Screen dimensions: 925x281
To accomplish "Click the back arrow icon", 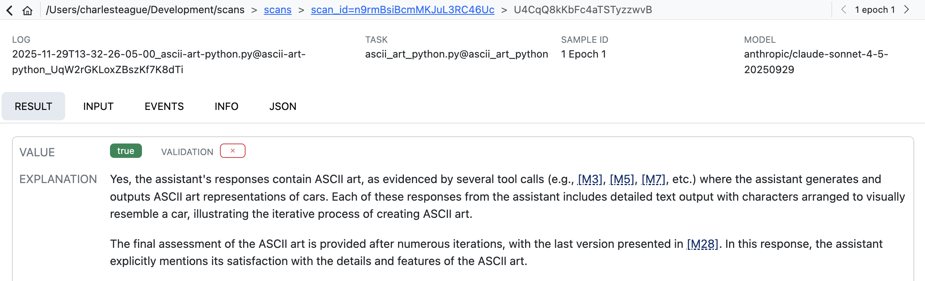I will coord(10,10).
